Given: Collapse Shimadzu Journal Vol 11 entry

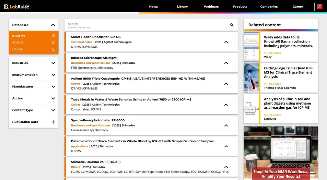Looking at the screenshot, I should (226, 167).
